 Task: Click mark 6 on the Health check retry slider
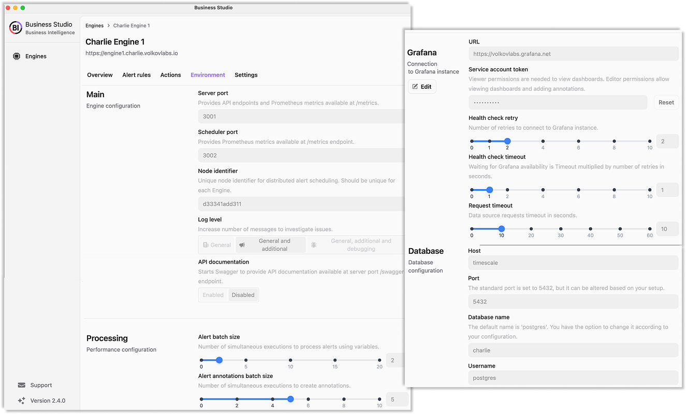(578, 141)
